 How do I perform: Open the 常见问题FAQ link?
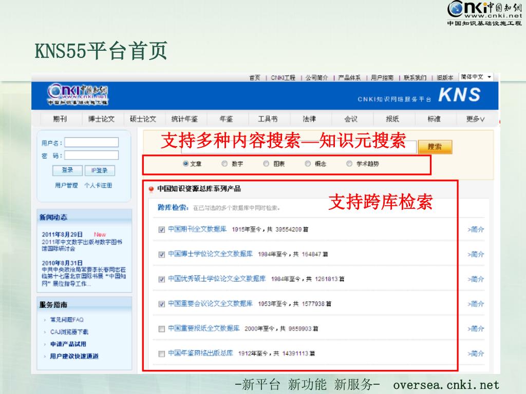(x=67, y=320)
